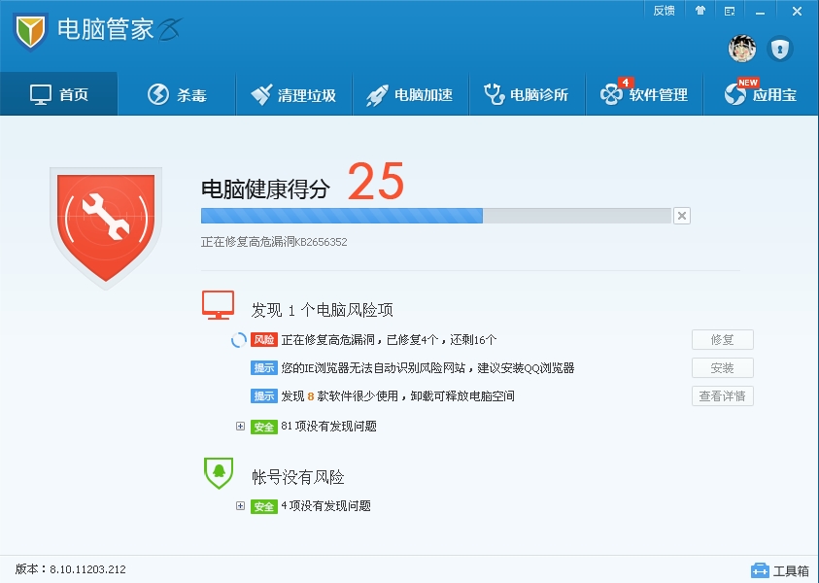The image size is (819, 583).
Task: Click the red 风险 tag
Action: (x=264, y=339)
